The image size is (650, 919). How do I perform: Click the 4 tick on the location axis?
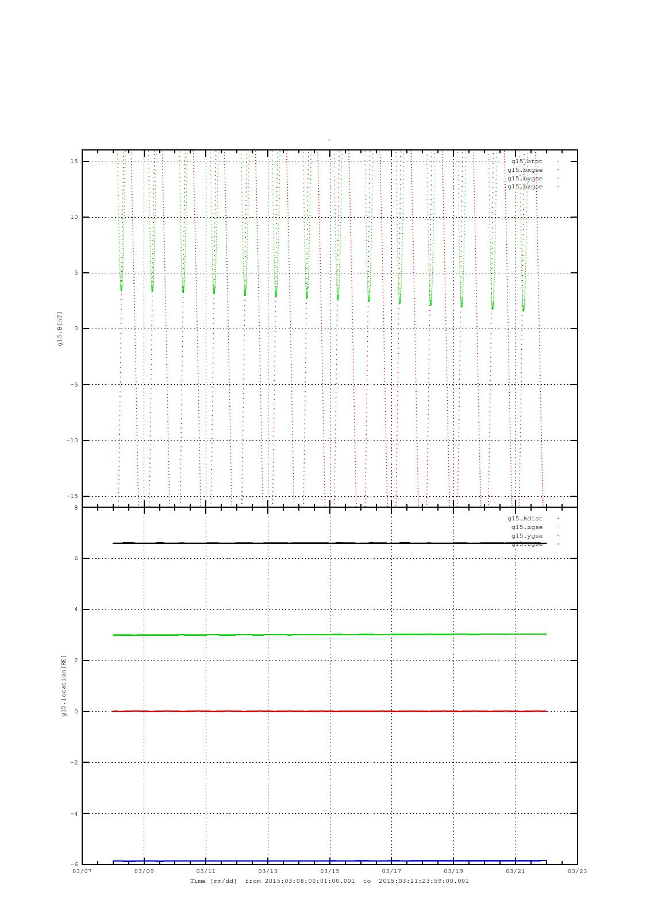pyautogui.click(x=76, y=609)
